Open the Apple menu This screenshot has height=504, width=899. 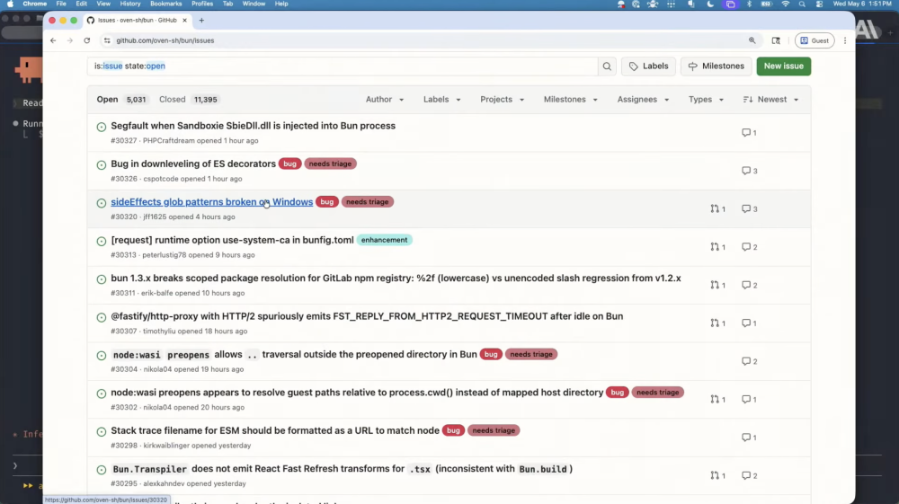(x=10, y=4)
